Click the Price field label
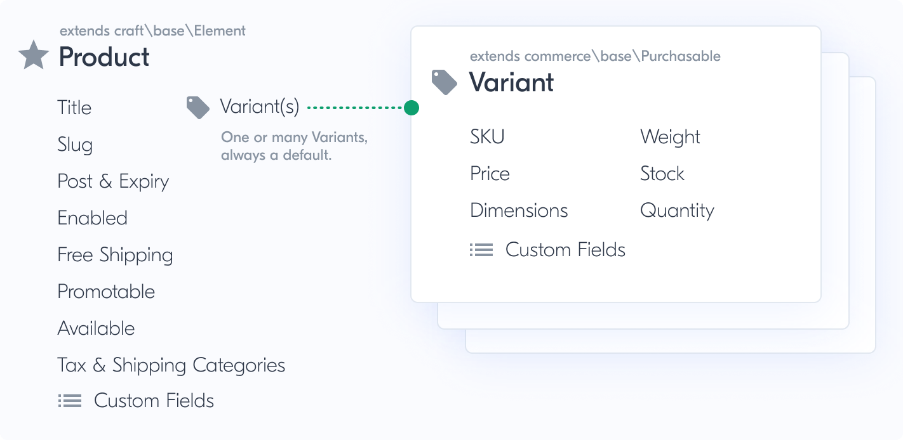 coord(490,174)
